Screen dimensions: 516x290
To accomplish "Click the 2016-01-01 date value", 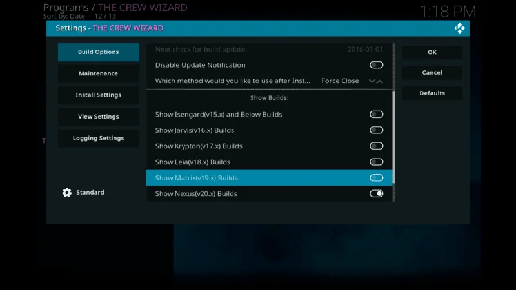I will point(365,50).
